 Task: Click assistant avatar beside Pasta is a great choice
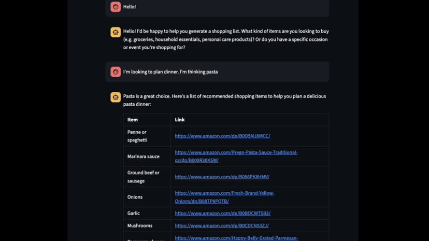pos(116,97)
